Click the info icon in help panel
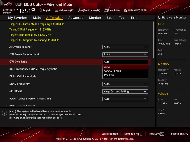This screenshot has height=142, width=190. point(4,113)
